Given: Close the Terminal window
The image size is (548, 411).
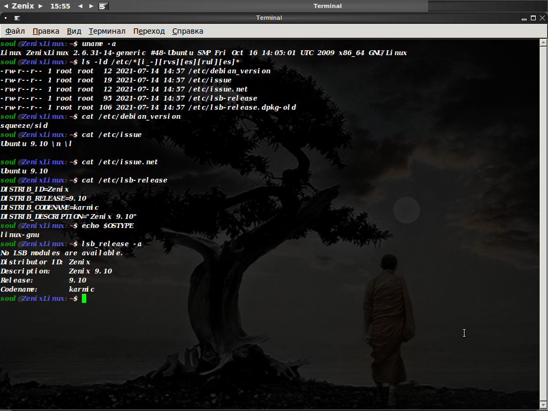Looking at the screenshot, I should click(543, 18).
